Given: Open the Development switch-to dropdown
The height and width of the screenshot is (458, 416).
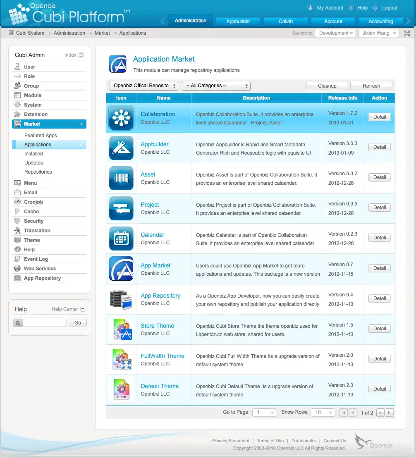Looking at the screenshot, I should click(x=335, y=33).
